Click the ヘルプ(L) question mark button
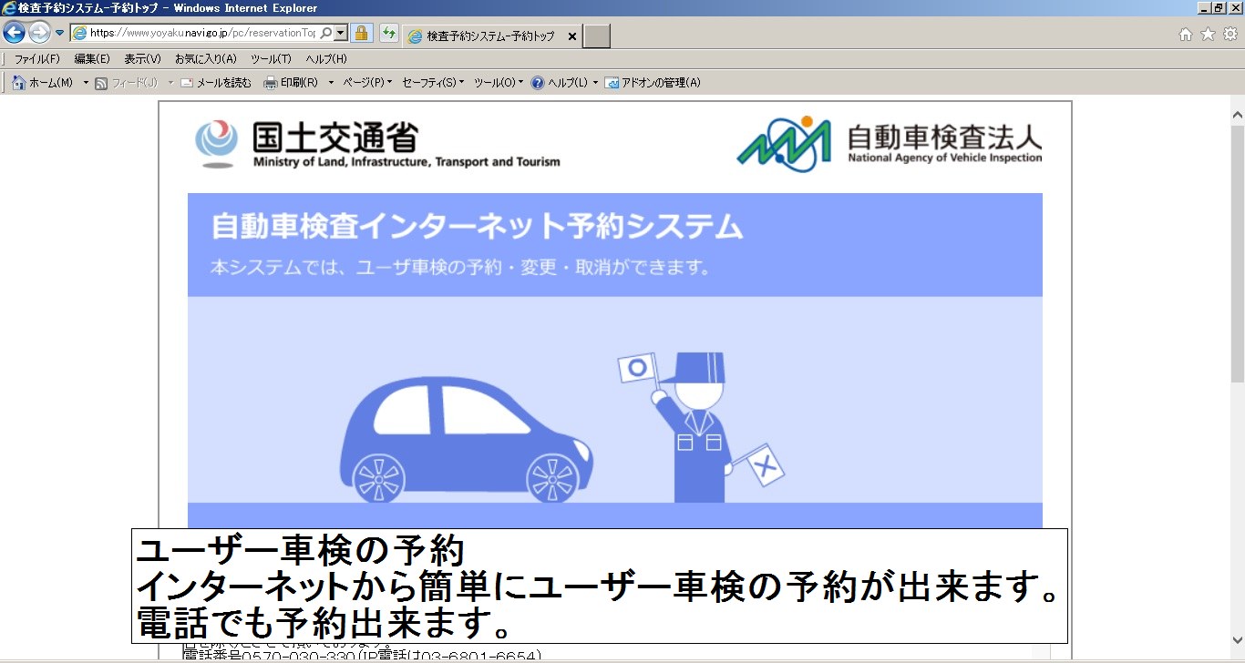Viewport: 1245px width, 663px height. (560, 83)
